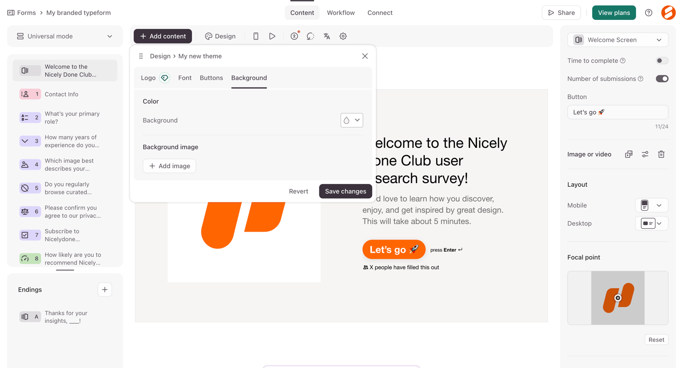This screenshot has width=683, height=368.
Task: Select question 6 legal icon
Action: tap(30, 212)
